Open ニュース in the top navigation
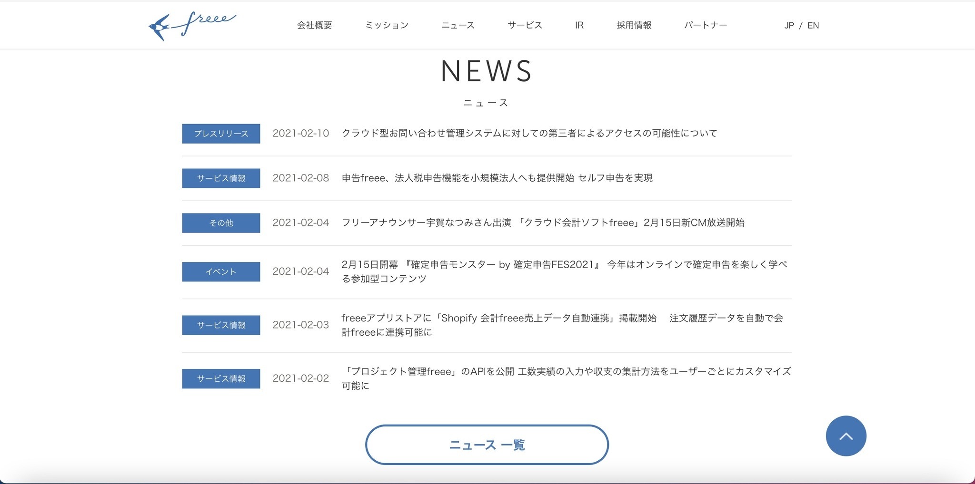 coord(458,25)
